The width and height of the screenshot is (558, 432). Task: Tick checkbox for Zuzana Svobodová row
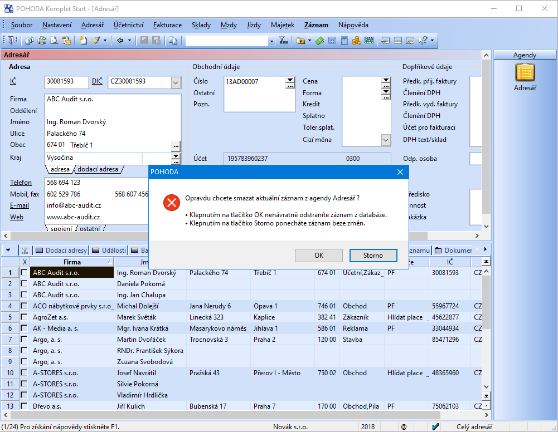point(24,362)
